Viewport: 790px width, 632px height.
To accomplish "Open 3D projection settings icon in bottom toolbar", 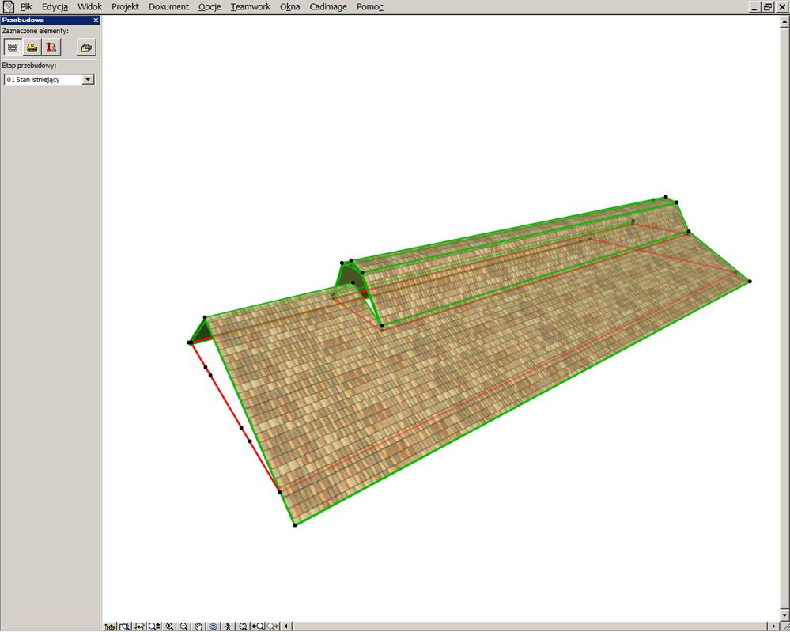I will pyautogui.click(x=110, y=626).
